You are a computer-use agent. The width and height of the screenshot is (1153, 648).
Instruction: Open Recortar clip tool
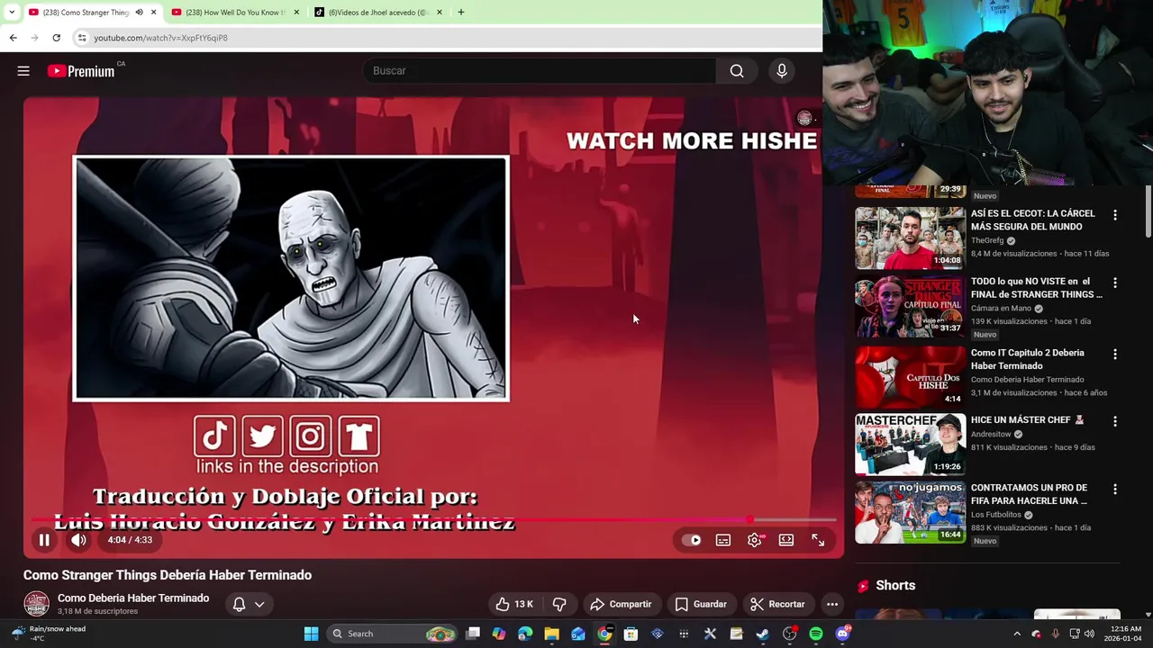tap(777, 604)
